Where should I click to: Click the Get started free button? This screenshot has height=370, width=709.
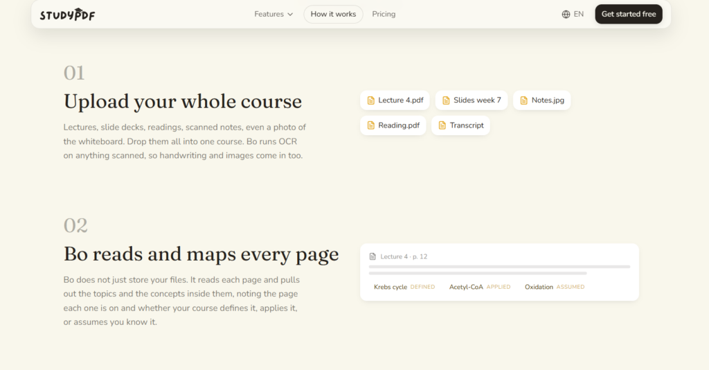tap(629, 14)
